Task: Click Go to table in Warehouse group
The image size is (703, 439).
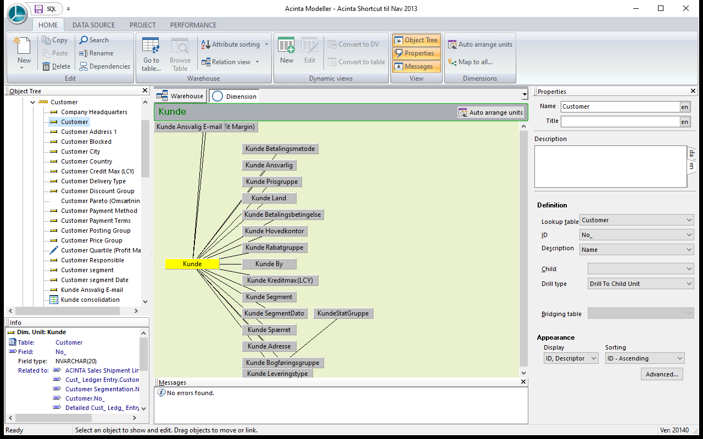Action: coord(151,53)
